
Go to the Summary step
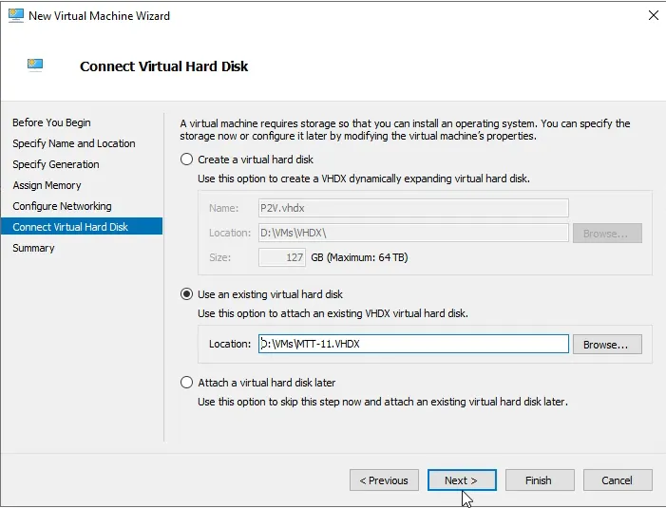[x=33, y=248]
